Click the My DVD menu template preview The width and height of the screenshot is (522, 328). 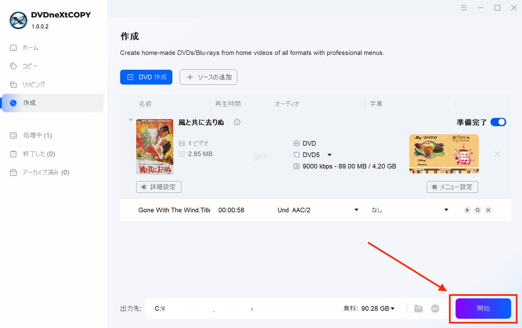pyautogui.click(x=444, y=154)
